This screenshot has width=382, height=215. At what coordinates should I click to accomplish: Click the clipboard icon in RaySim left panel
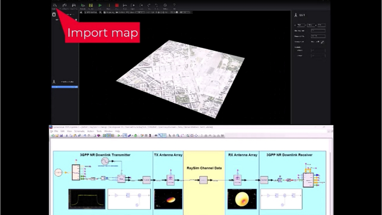coord(54,15)
